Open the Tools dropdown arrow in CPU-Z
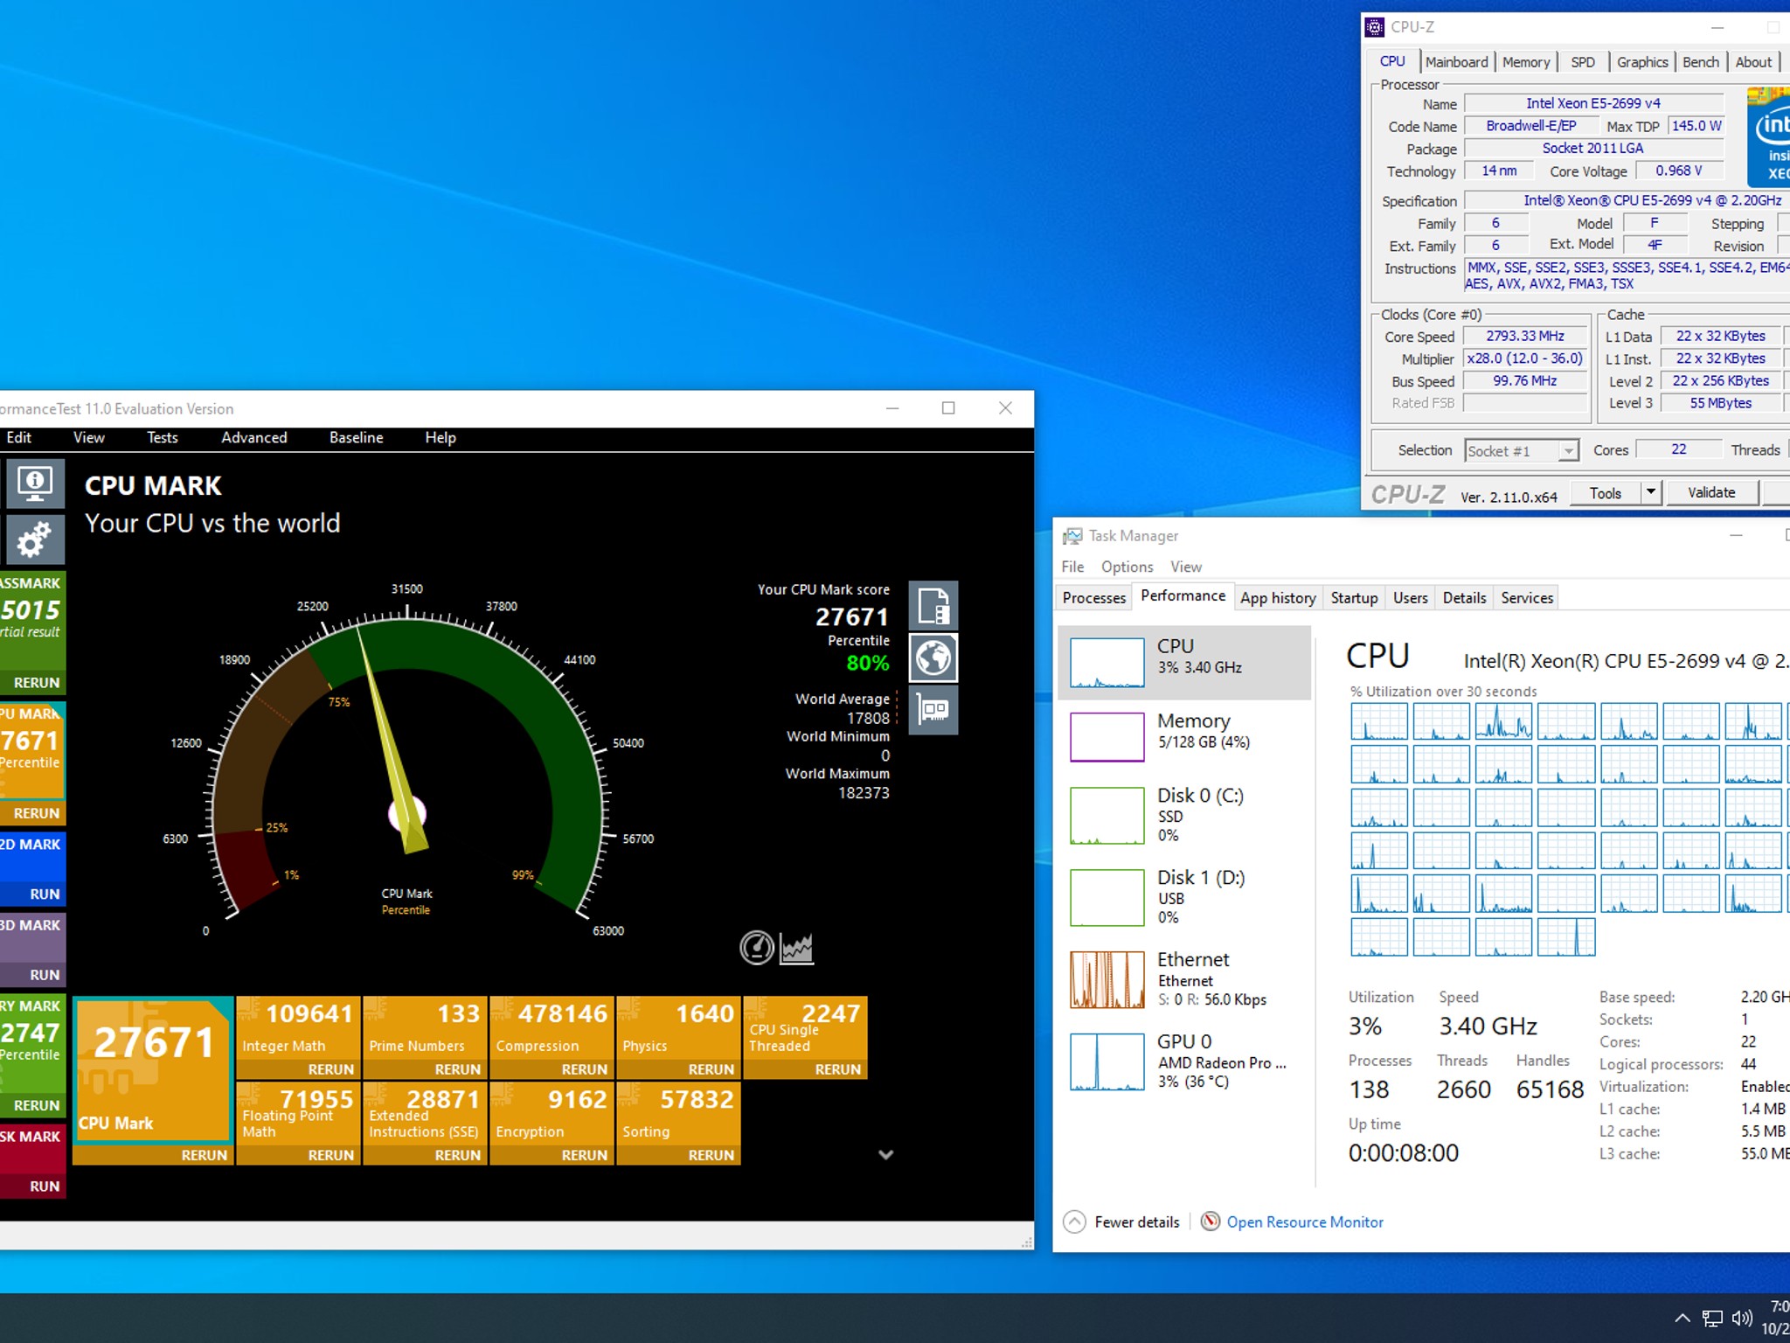 tap(1650, 492)
